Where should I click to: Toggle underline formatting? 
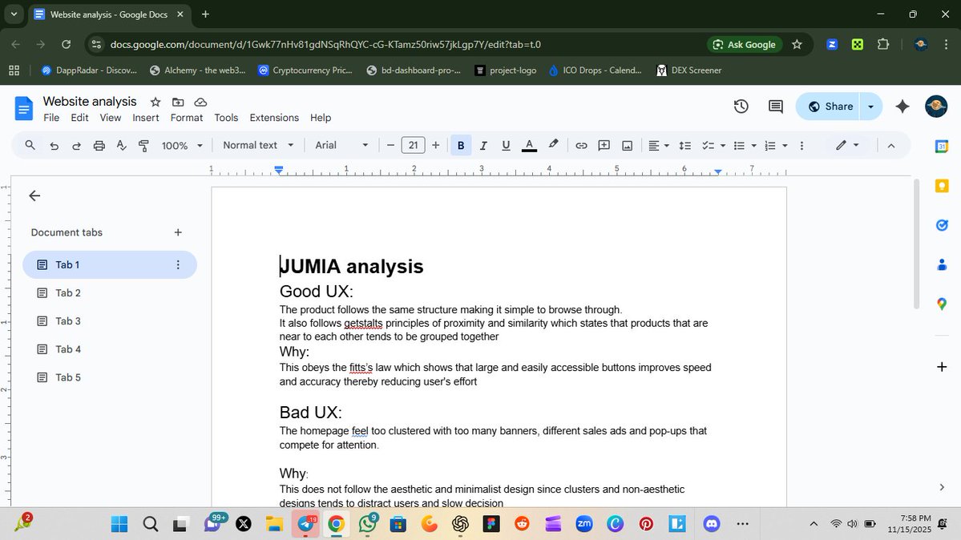coord(506,145)
